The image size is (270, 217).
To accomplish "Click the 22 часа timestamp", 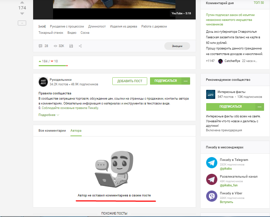I will click(x=249, y=61).
